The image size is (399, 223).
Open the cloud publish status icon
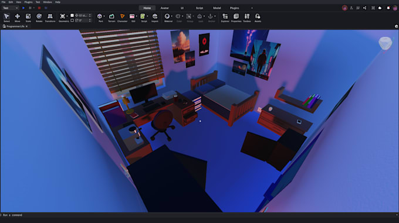click(x=380, y=8)
